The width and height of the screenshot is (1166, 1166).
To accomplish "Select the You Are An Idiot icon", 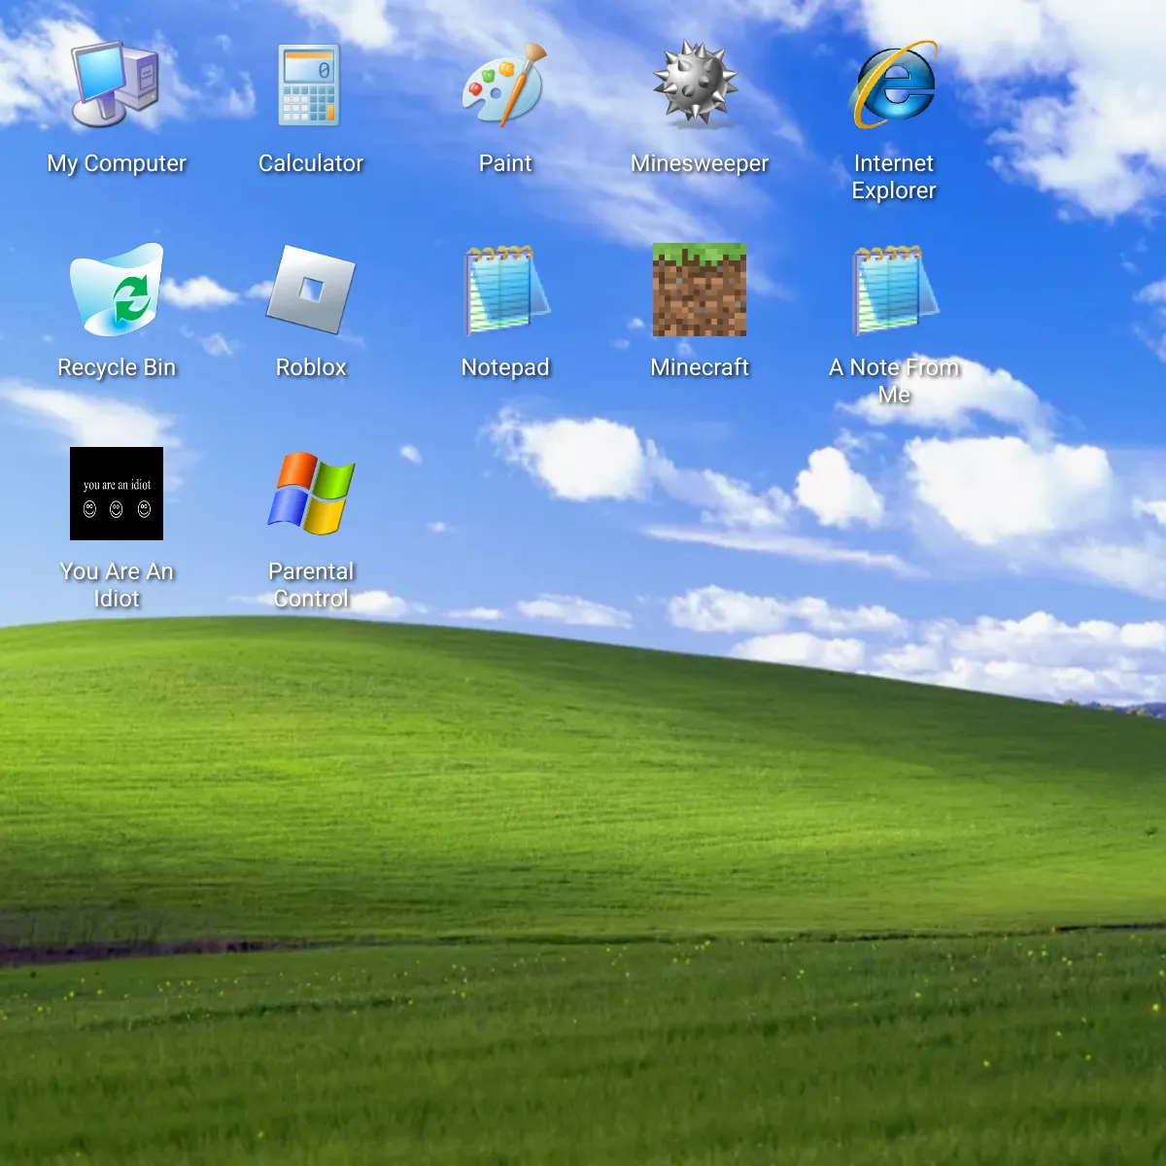I will click(x=117, y=494).
